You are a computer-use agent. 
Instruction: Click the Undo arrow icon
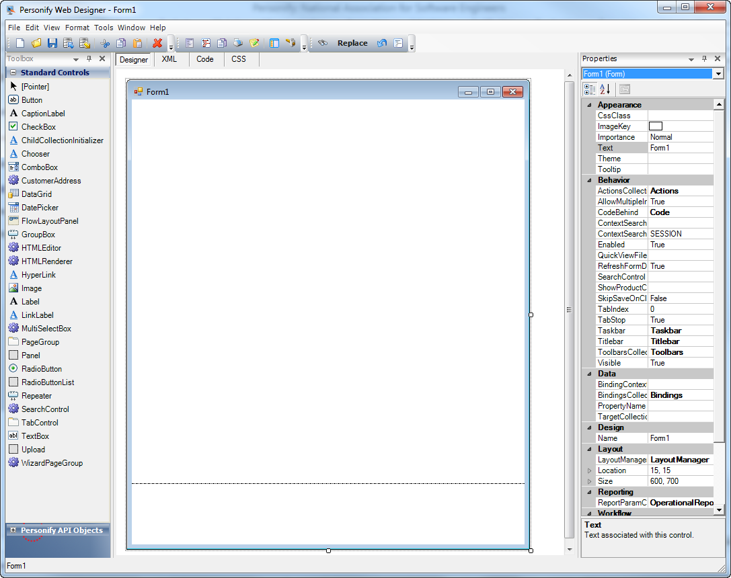[x=381, y=42]
